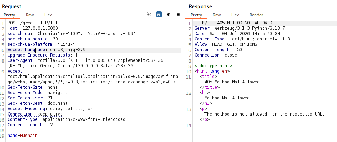
Task: Select the Response Pretty tab
Action: 196,15
